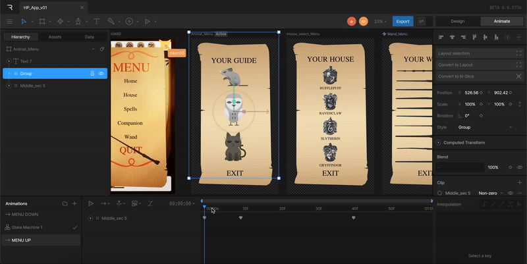527x264 pixels.
Task: Click the swap arrows icon beside Export
Action: click(x=421, y=21)
